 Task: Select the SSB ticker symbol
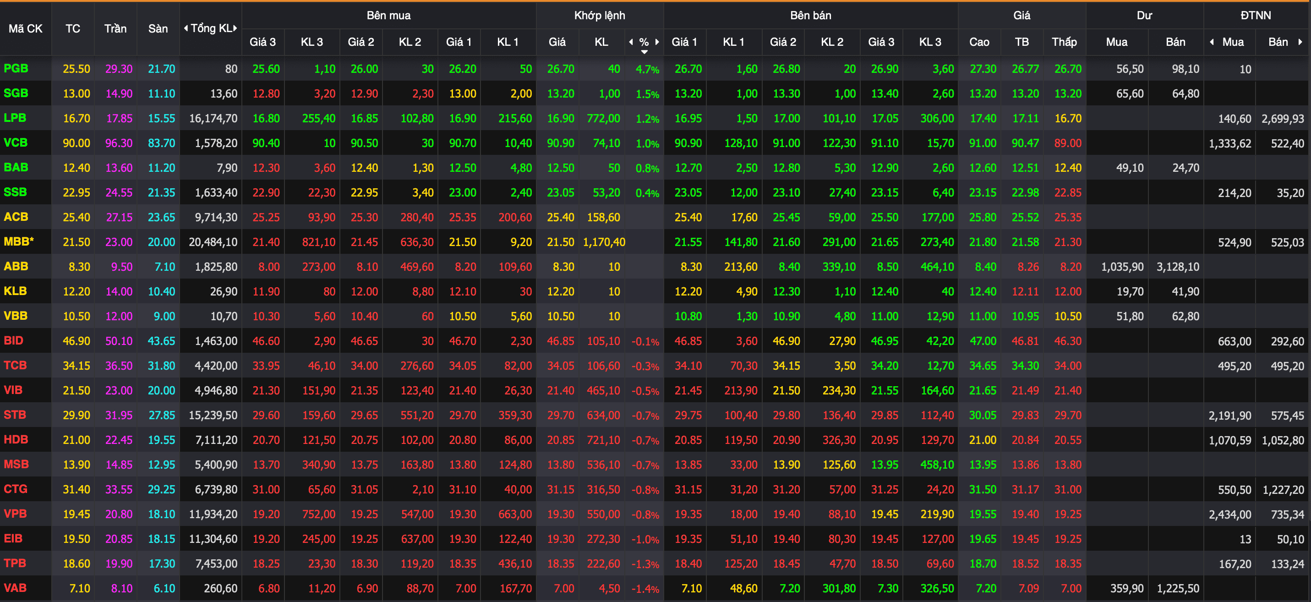point(15,192)
